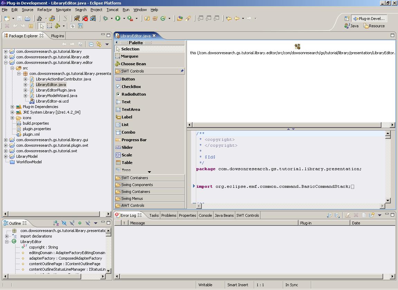This screenshot has height=290, width=398.
Task: Expand the Plug-in Dependencies tree node
Action: [12, 107]
